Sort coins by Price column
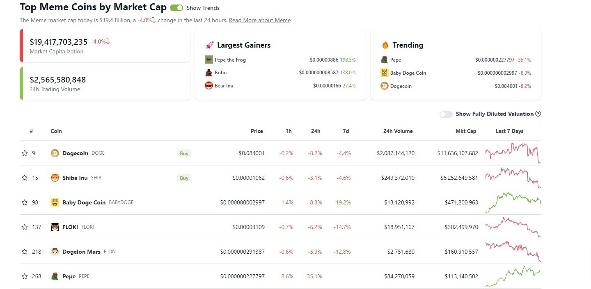 pos(257,131)
